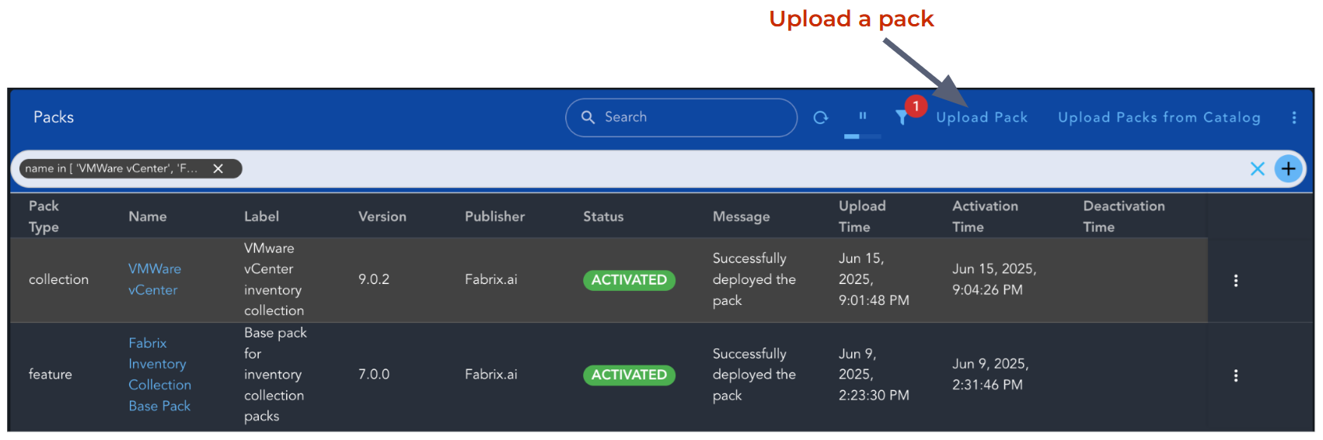
Task: Clear all filters with blue X
Action: 1257,169
